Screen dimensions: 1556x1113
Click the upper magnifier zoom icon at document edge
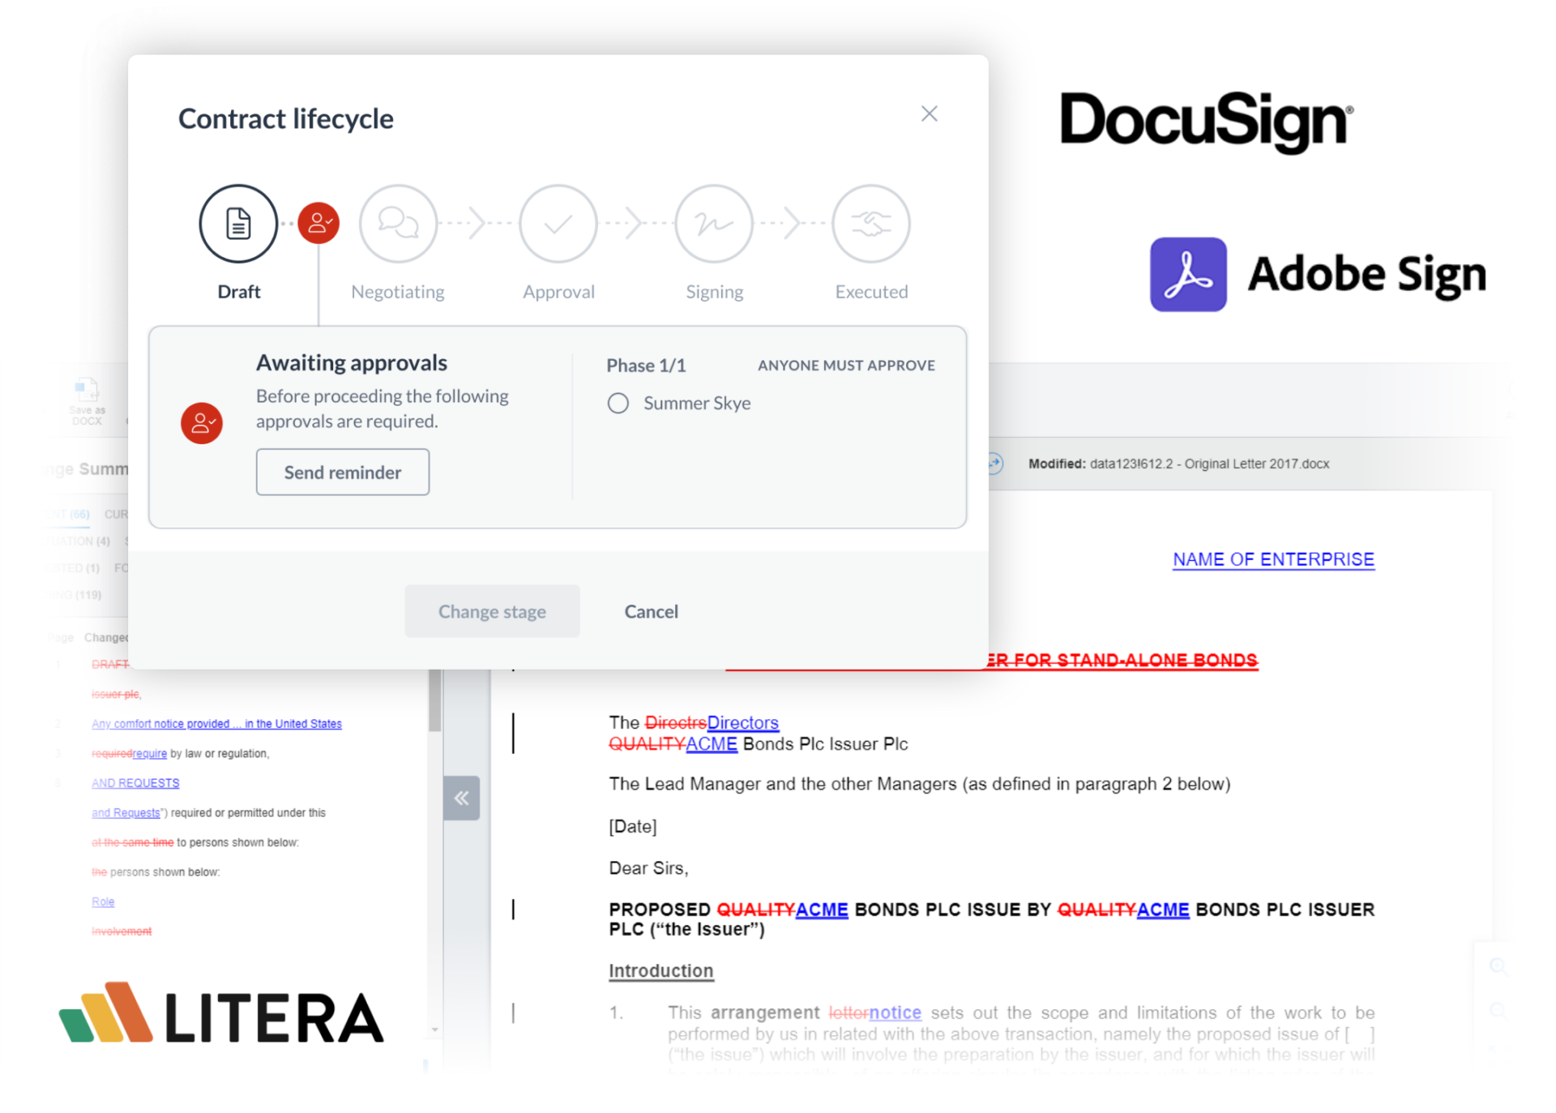coord(1498,967)
